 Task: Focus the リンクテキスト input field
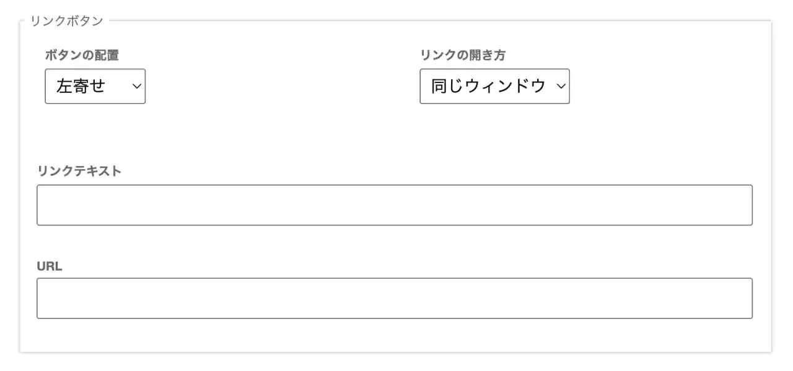point(394,205)
